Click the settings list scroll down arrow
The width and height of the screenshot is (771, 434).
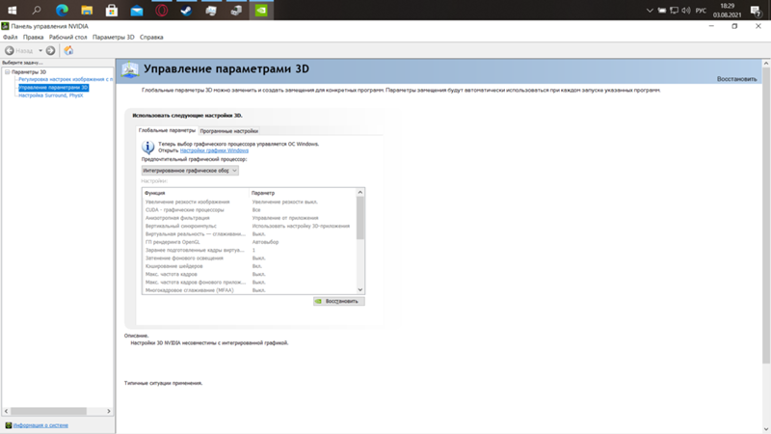pos(359,290)
